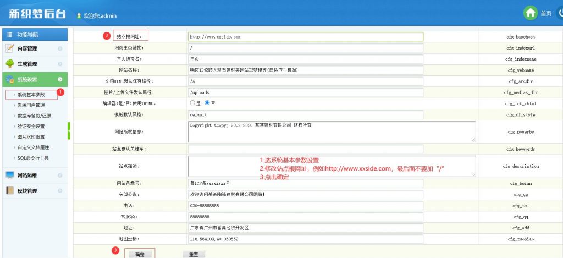Click the admin user icon beside welcome text

click(79, 16)
